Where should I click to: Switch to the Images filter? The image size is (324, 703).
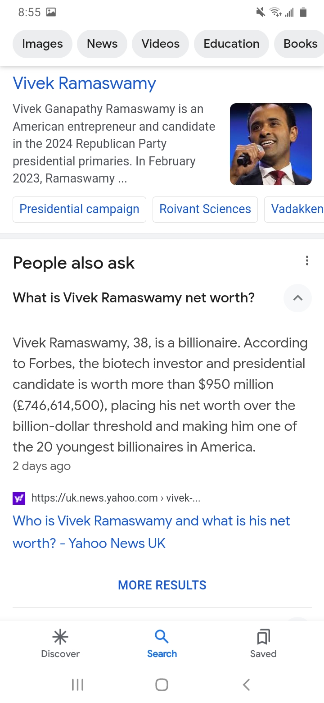coord(42,44)
